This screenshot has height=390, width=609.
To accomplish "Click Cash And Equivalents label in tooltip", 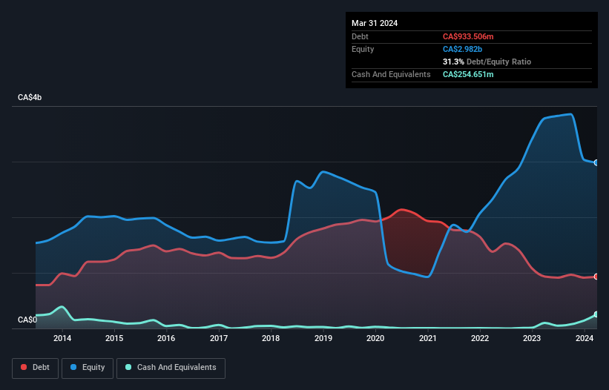I will click(x=391, y=74).
